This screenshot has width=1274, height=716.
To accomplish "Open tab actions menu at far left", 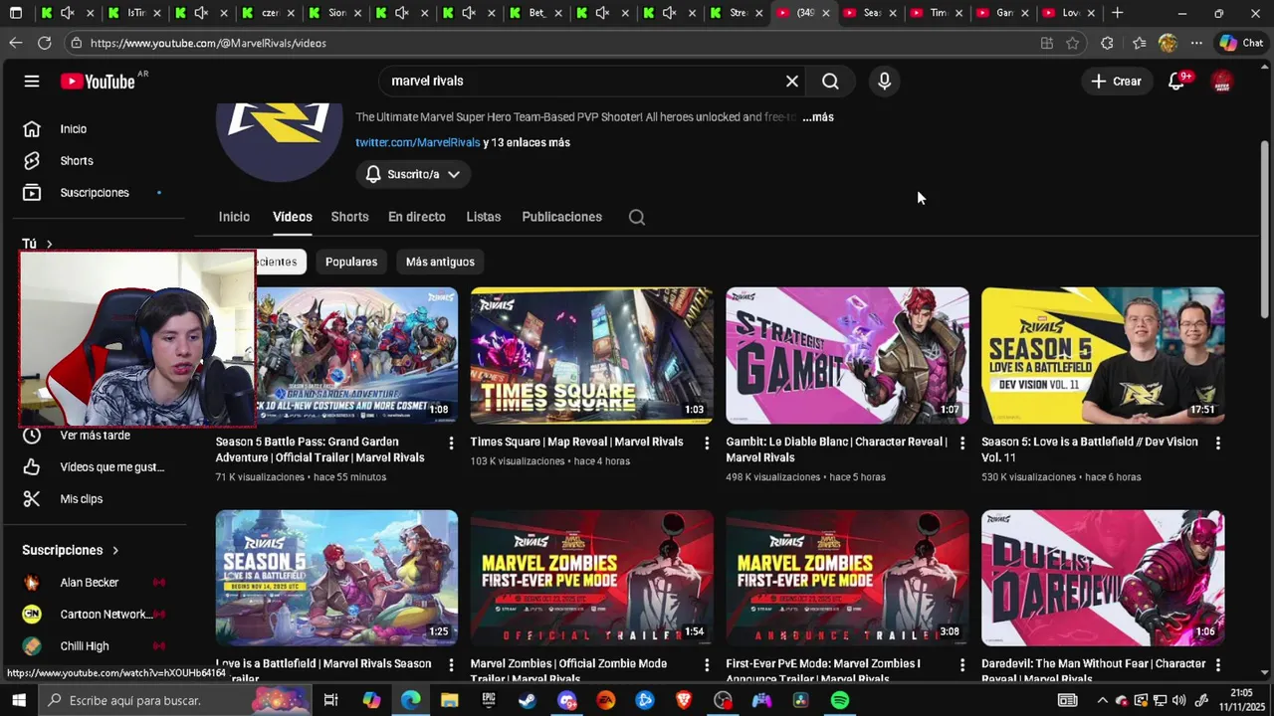I will click(16, 13).
